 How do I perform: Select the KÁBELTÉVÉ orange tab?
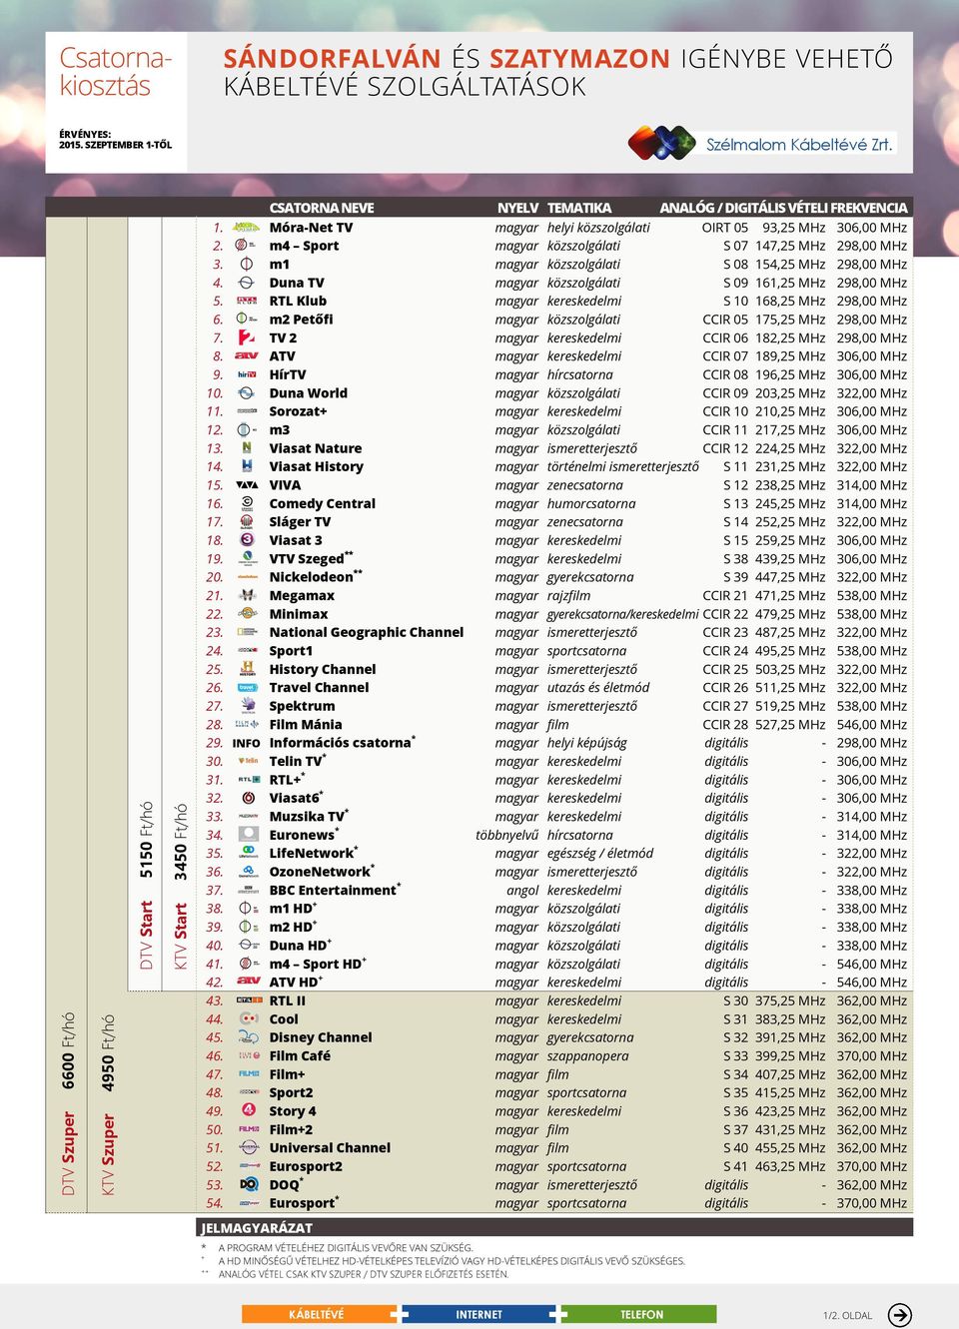[x=321, y=1315]
